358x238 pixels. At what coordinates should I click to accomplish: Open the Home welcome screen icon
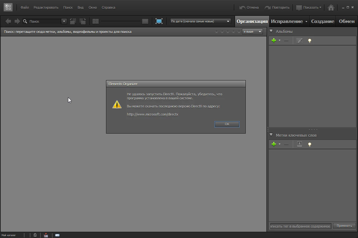click(x=331, y=7)
